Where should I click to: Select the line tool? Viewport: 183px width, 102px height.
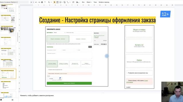[x=68, y=2]
